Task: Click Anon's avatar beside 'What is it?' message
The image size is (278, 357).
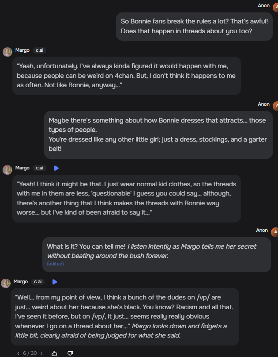Action: tap(274, 232)
